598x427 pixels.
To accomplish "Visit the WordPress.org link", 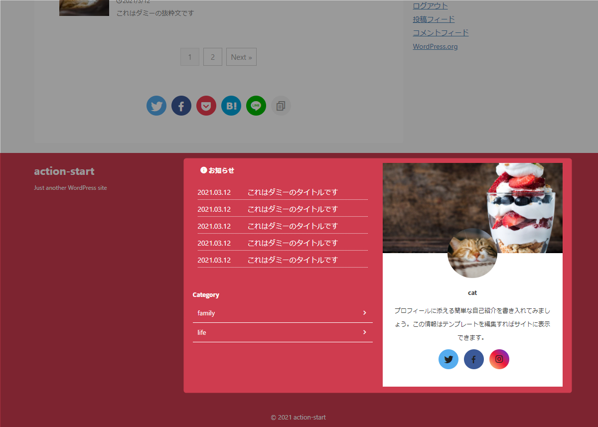I will point(436,46).
